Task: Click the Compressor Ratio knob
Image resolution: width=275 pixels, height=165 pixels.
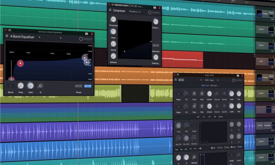Action: [x=113, y=31]
